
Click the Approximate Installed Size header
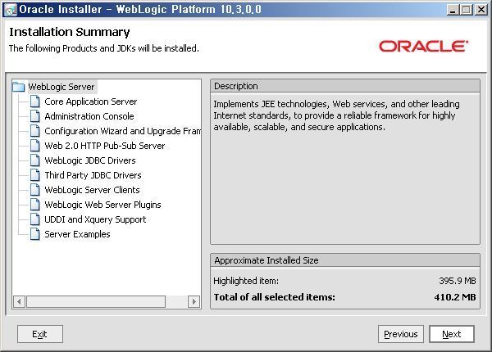[x=345, y=260]
